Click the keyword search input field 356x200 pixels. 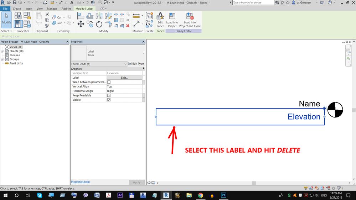[253, 2]
